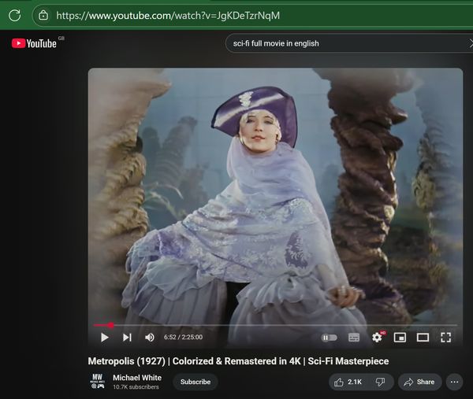Reload the page in browser
Screen dimensions: 473x399
[x=14, y=15]
